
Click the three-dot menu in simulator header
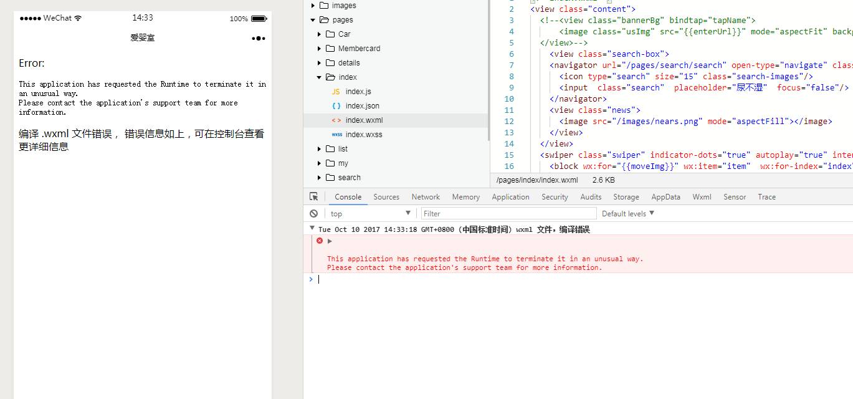click(x=258, y=38)
